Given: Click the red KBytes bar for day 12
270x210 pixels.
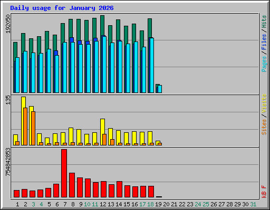Looking at the screenshot, I should pyautogui.click(x=104, y=190).
